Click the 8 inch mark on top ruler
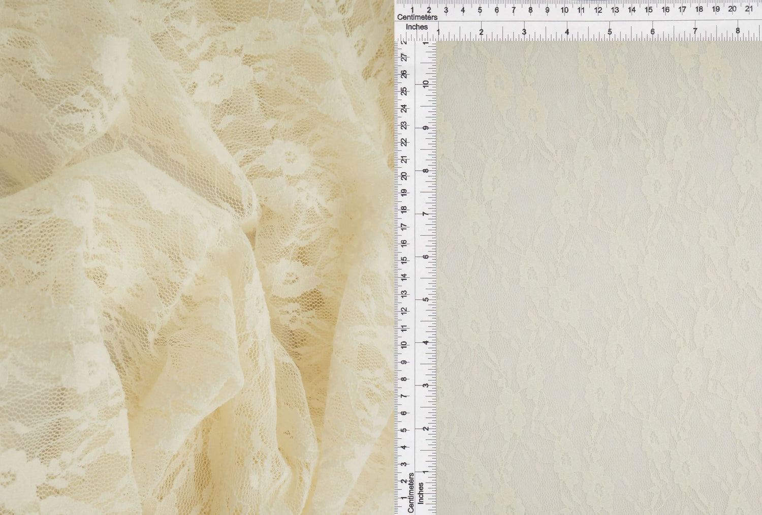The image size is (762, 515). pos(738,32)
